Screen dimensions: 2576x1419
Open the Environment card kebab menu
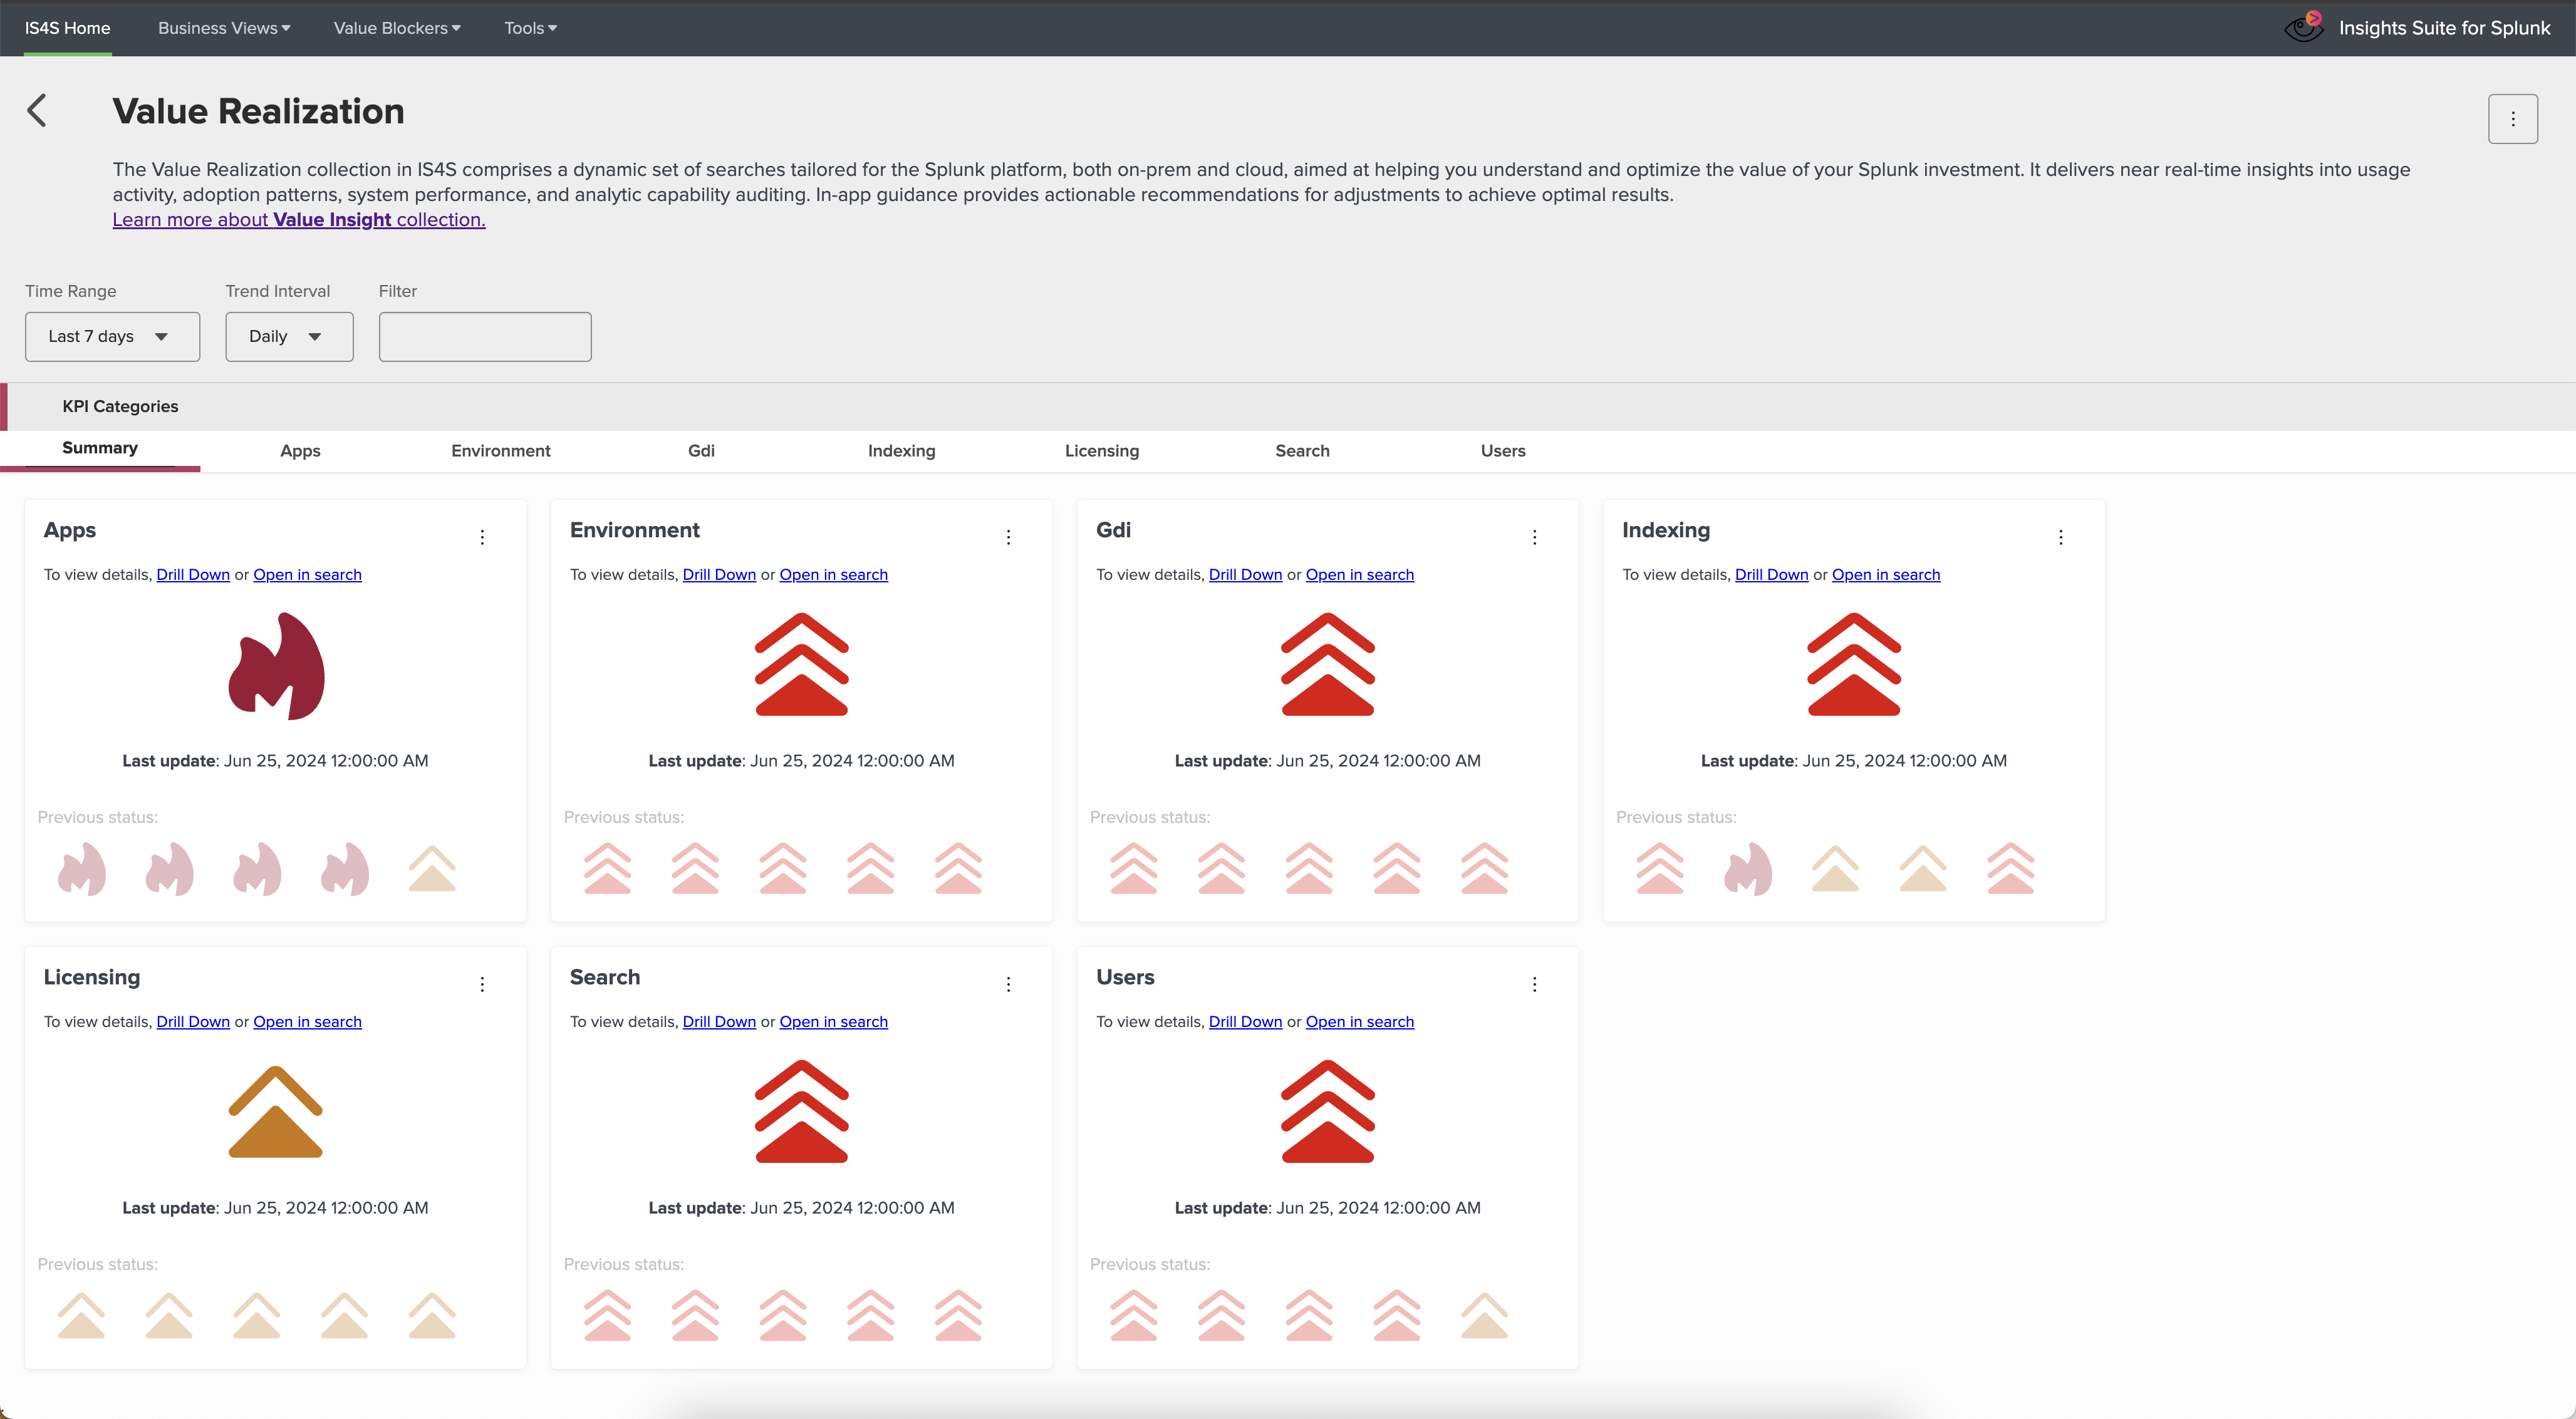point(1008,538)
